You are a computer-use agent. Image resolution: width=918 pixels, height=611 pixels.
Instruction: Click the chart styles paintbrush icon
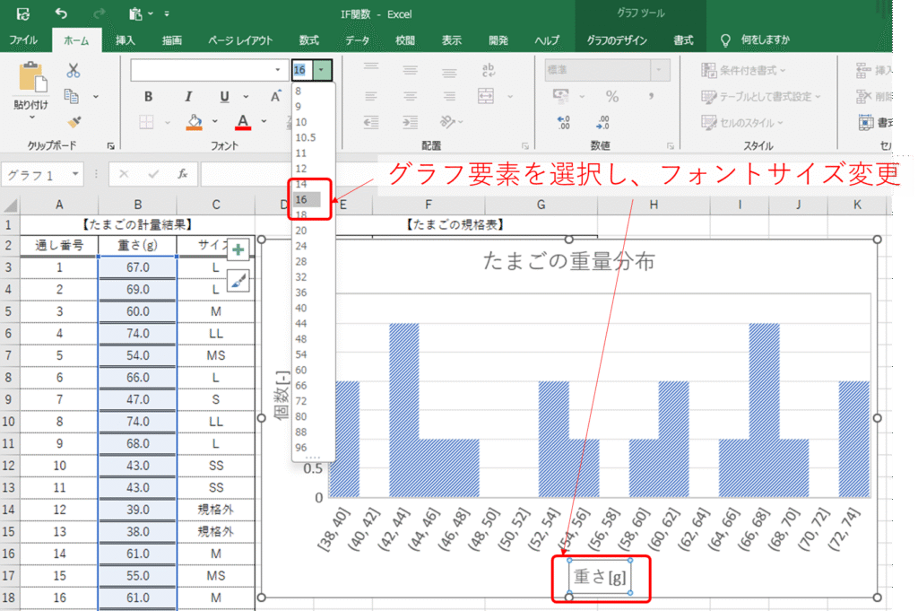point(238,282)
